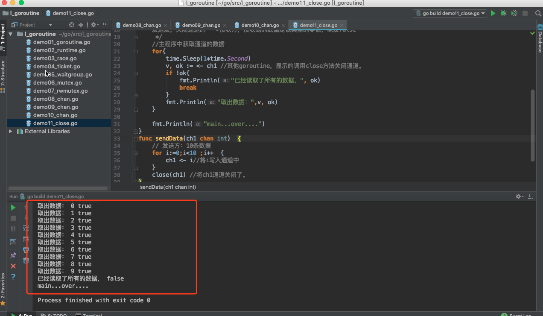The width and height of the screenshot is (543, 316).
Task: Rerun program using Run panel's green arrow
Action: click(x=13, y=208)
